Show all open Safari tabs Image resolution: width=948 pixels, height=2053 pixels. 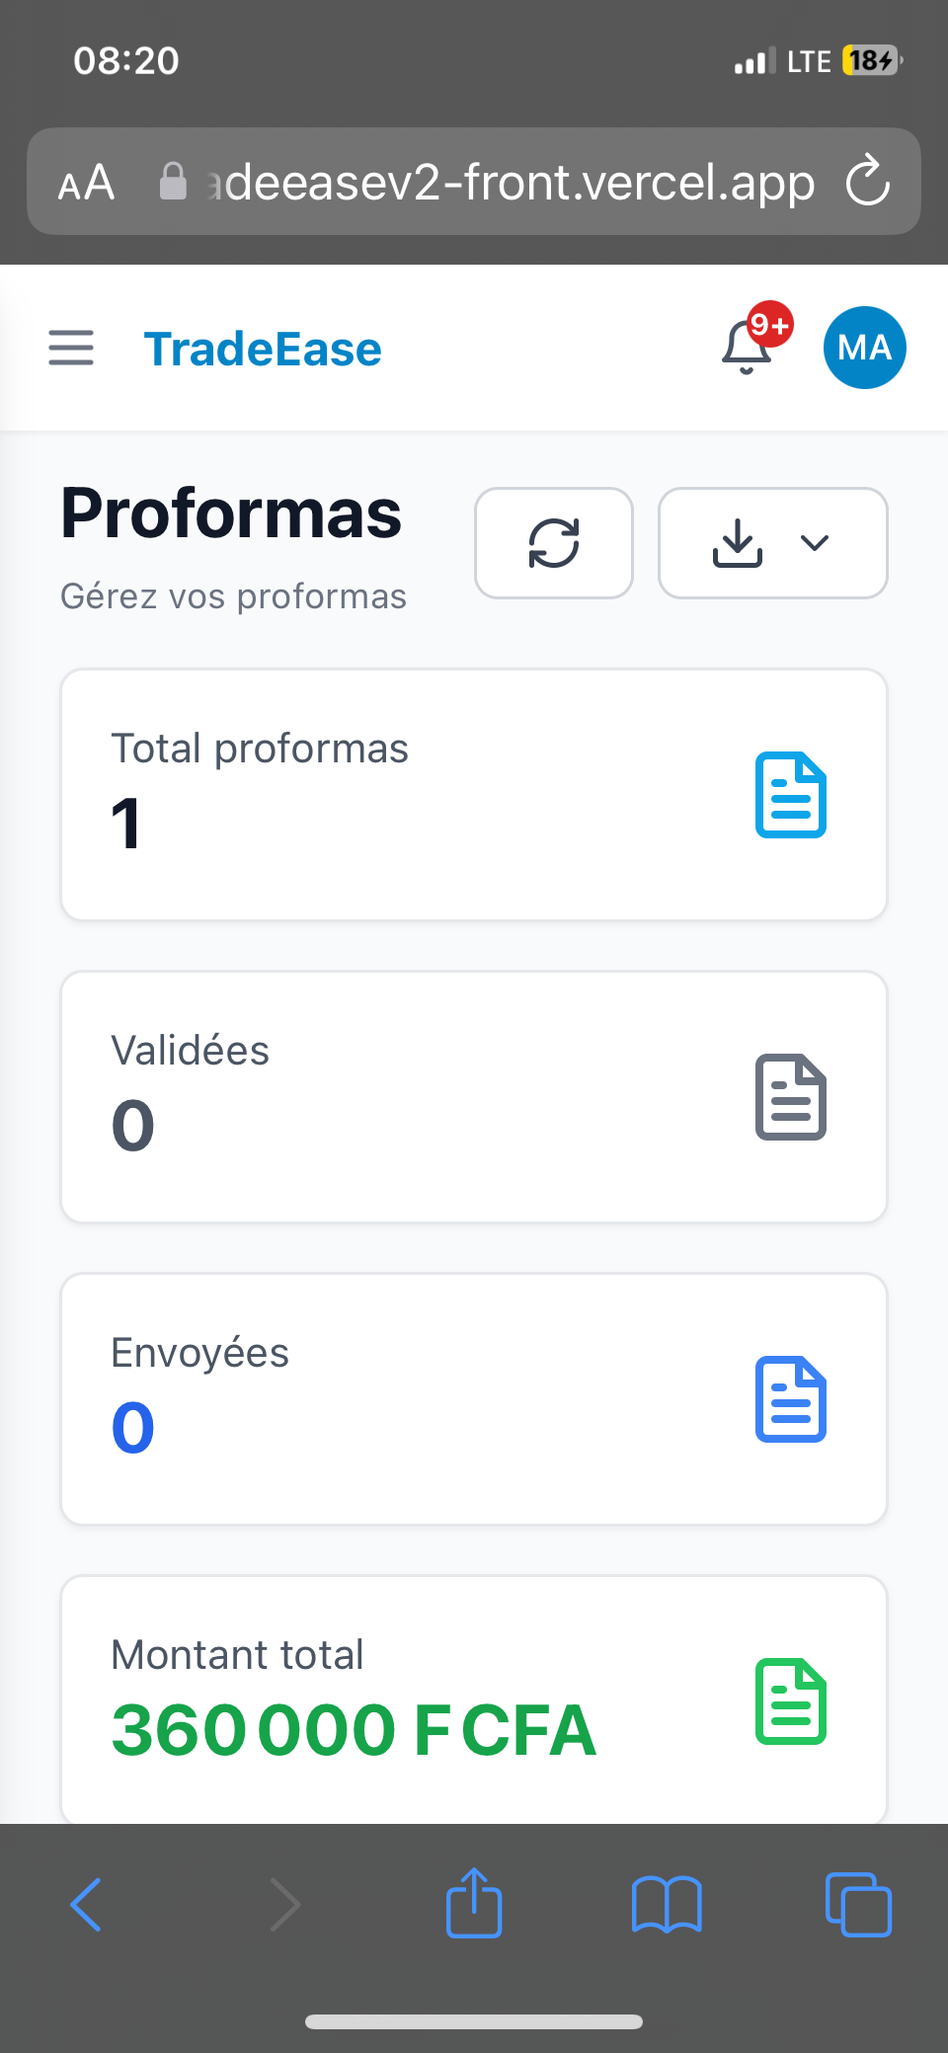tap(858, 1904)
